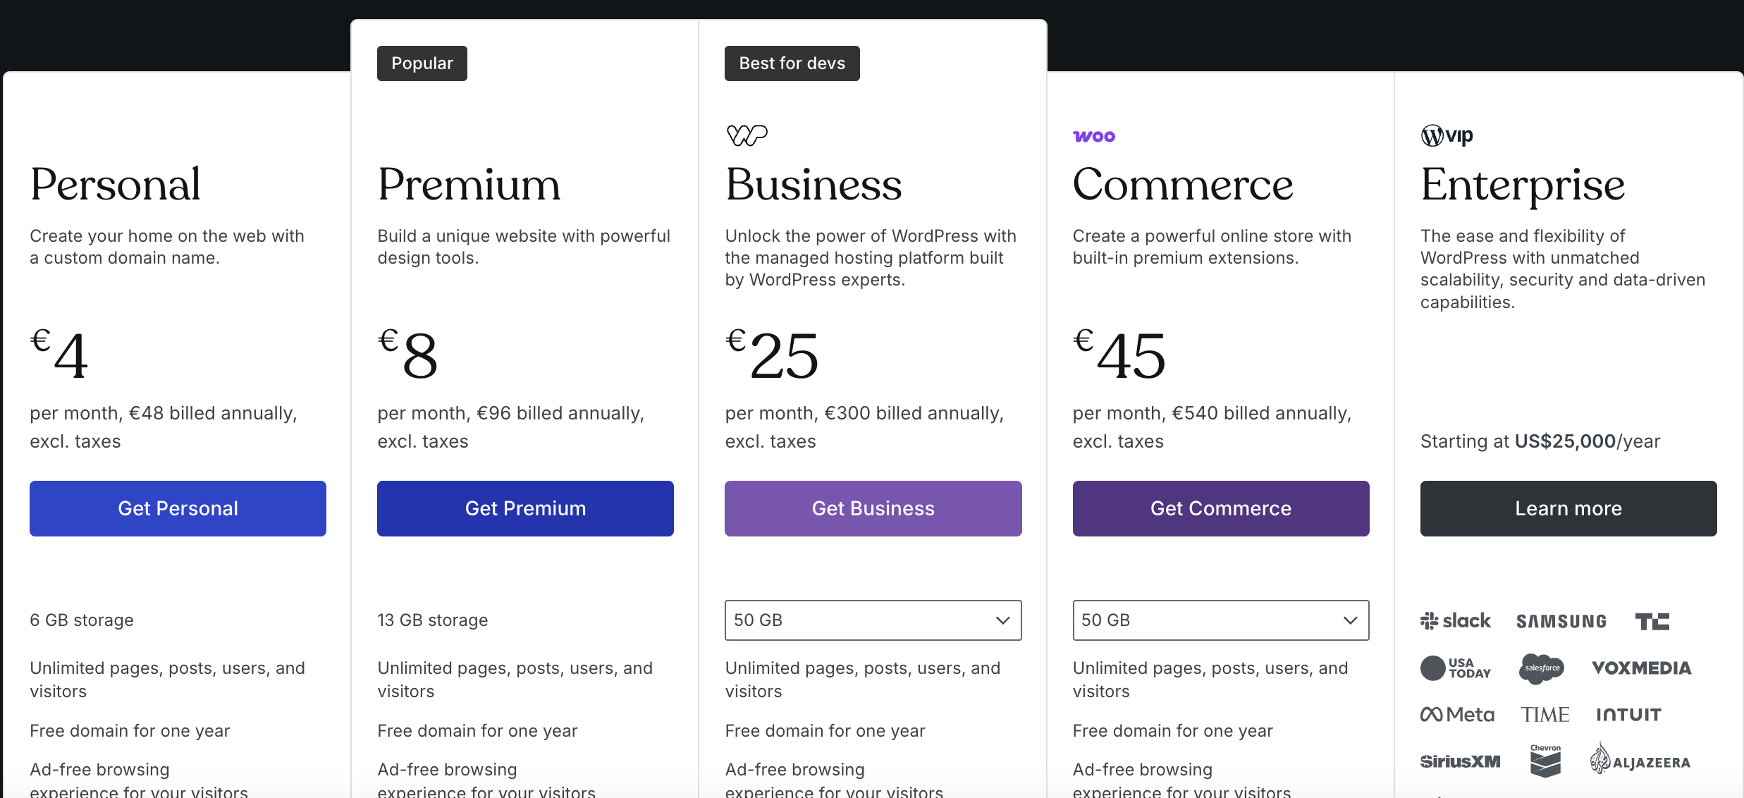
Task: Click the Best for devs badge
Action: (x=792, y=63)
